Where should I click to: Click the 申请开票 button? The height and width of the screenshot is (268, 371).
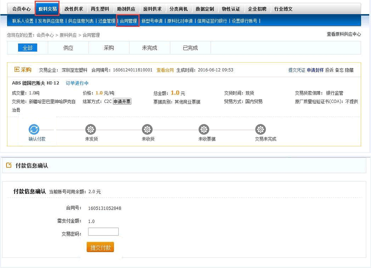[122, 101]
